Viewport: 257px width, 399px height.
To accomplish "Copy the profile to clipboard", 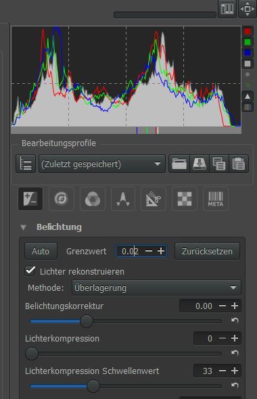I will 219,164.
